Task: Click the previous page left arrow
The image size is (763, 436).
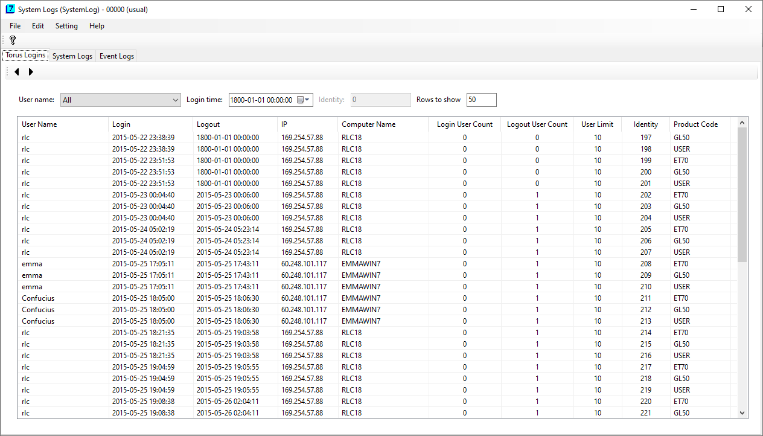Action: pos(17,72)
